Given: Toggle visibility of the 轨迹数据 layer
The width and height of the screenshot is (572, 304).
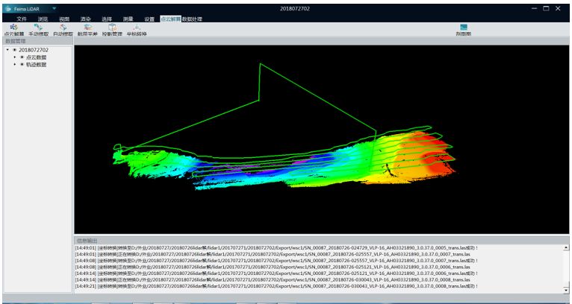Looking at the screenshot, I should tap(22, 65).
